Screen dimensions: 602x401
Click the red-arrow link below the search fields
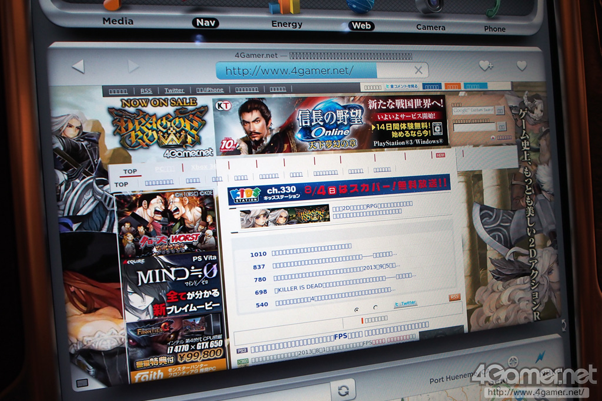pyautogui.click(x=502, y=137)
